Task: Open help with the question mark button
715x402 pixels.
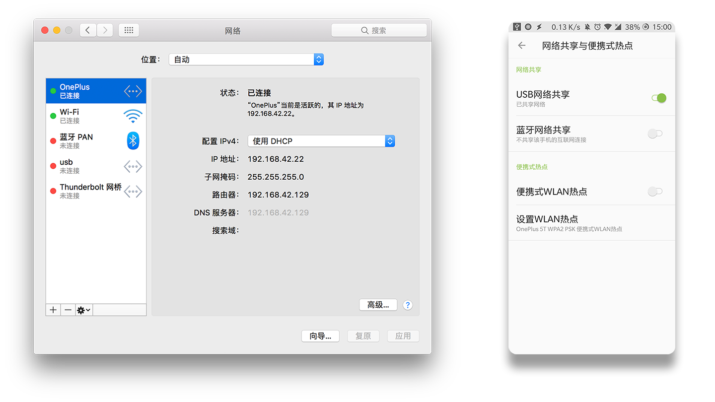Action: coord(408,305)
